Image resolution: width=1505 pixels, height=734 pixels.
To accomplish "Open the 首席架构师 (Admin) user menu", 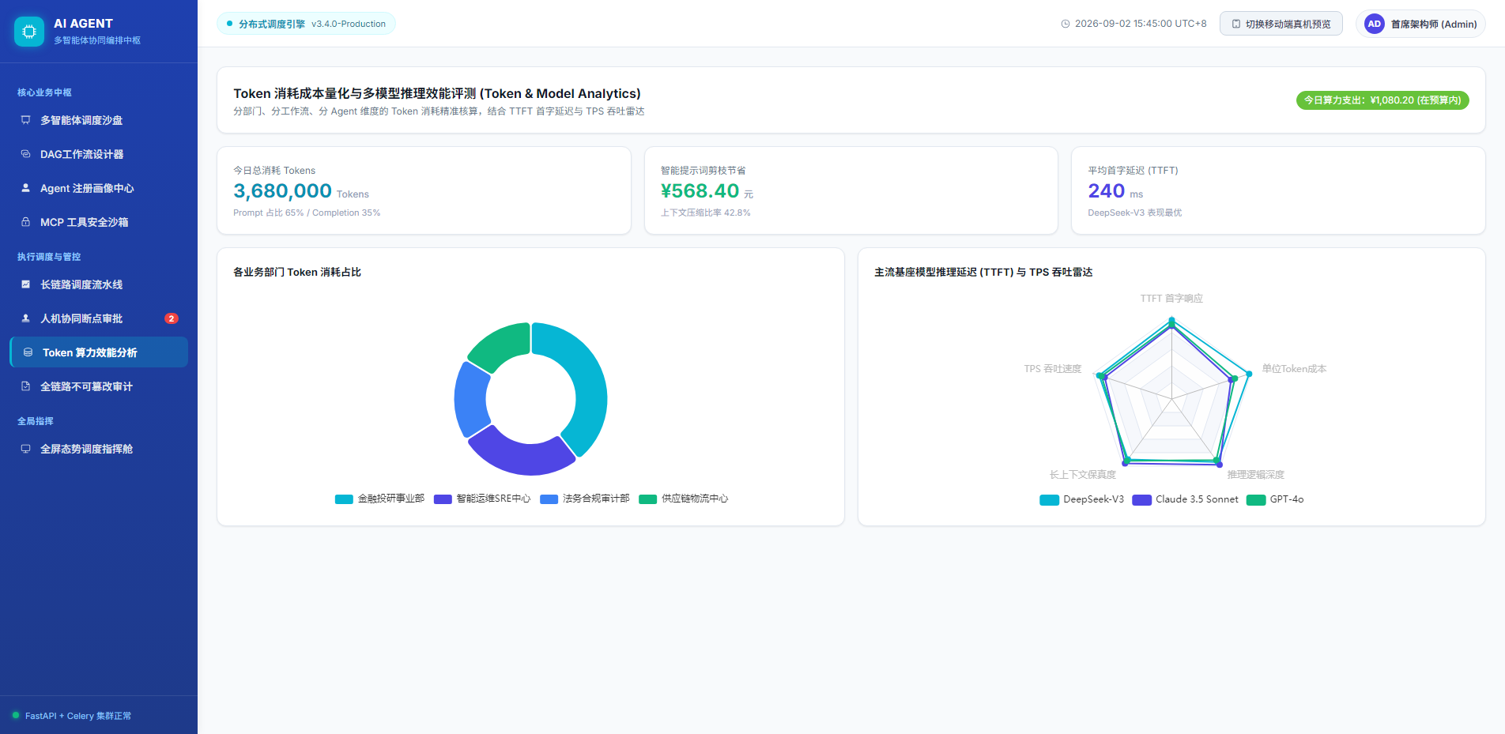I will tap(1421, 24).
